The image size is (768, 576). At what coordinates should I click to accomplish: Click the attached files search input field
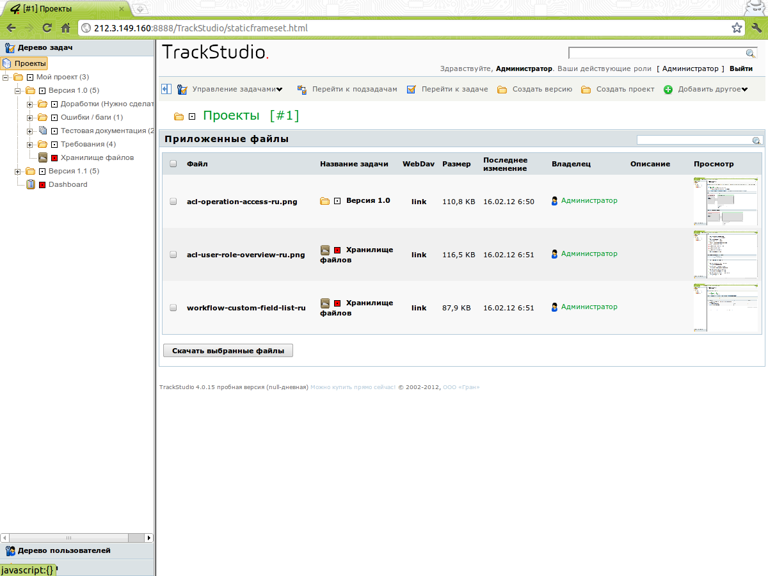point(694,140)
